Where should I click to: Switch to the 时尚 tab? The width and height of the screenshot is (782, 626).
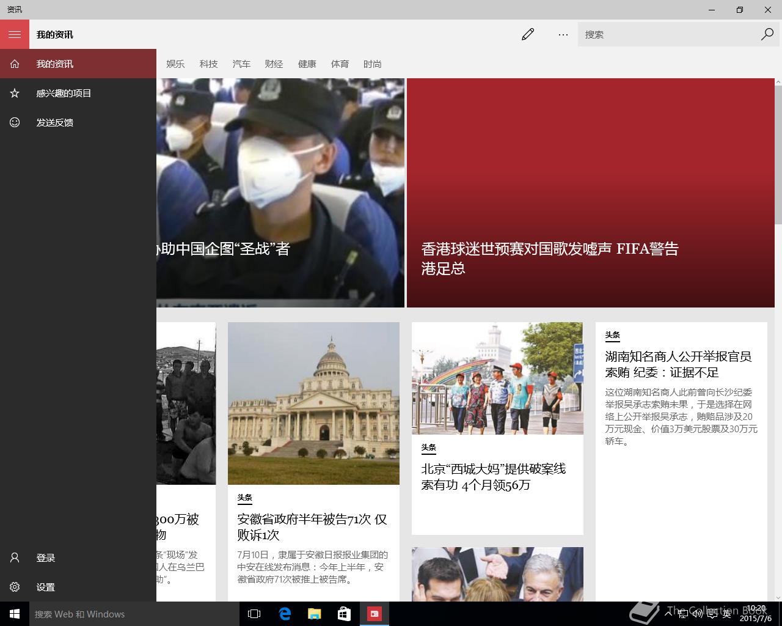pos(372,64)
